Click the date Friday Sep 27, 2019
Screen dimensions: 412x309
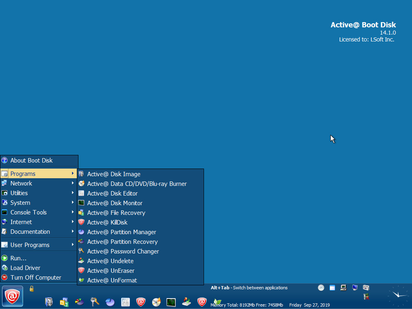[x=309, y=305]
